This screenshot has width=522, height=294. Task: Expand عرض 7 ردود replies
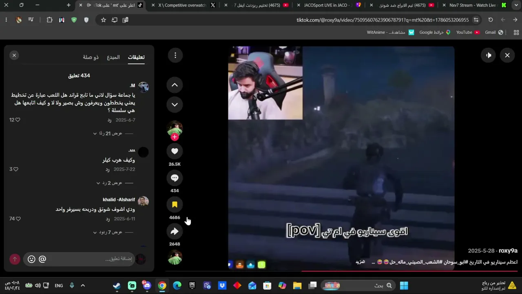click(x=108, y=232)
